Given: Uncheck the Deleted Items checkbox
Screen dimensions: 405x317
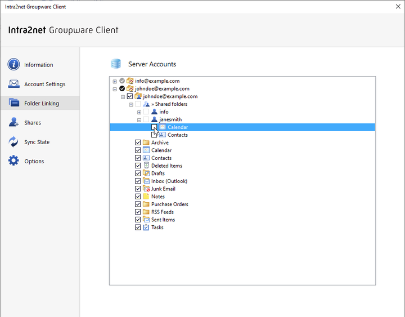Looking at the screenshot, I should coord(138,166).
